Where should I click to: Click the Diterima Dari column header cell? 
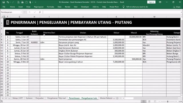pyautogui.click(x=49, y=33)
